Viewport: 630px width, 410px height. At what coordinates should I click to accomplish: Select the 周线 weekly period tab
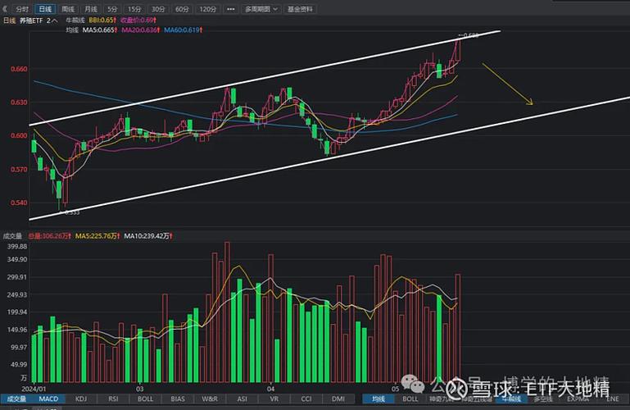click(x=68, y=9)
